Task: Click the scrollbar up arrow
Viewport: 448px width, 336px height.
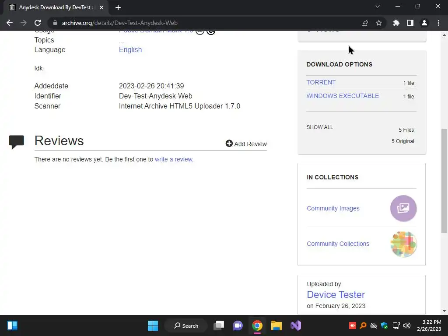Action: coord(444,35)
